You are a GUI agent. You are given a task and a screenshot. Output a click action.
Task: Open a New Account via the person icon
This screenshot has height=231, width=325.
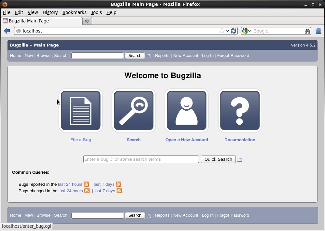(187, 110)
